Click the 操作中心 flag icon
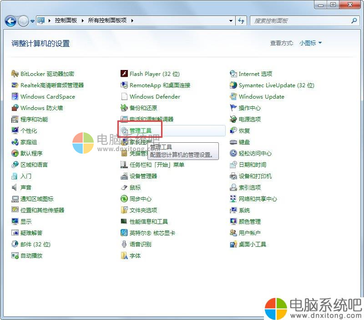 [233, 108]
